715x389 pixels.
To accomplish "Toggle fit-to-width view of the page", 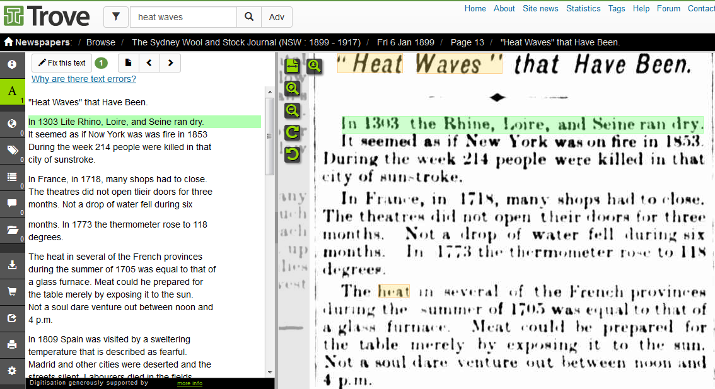I will (292, 66).
